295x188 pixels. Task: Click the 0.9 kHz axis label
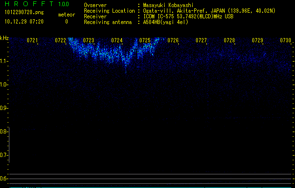coord(3,108)
